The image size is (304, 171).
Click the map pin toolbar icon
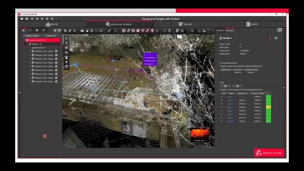coord(152,30)
